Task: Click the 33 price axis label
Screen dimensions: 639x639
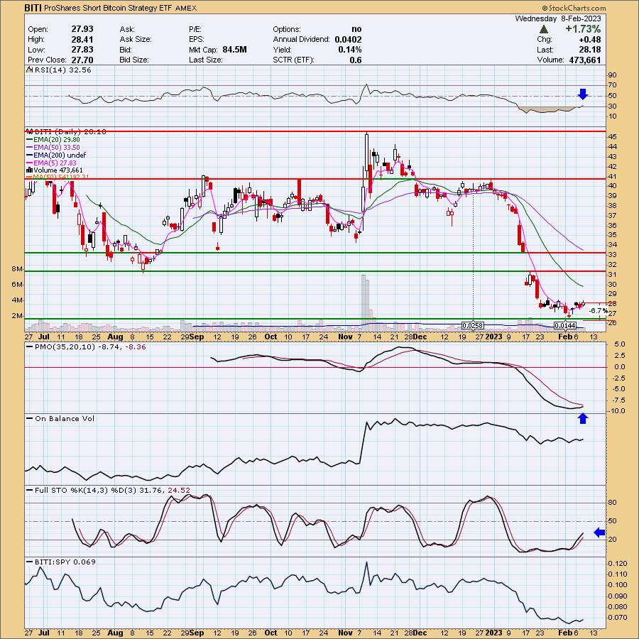Action: pos(613,255)
